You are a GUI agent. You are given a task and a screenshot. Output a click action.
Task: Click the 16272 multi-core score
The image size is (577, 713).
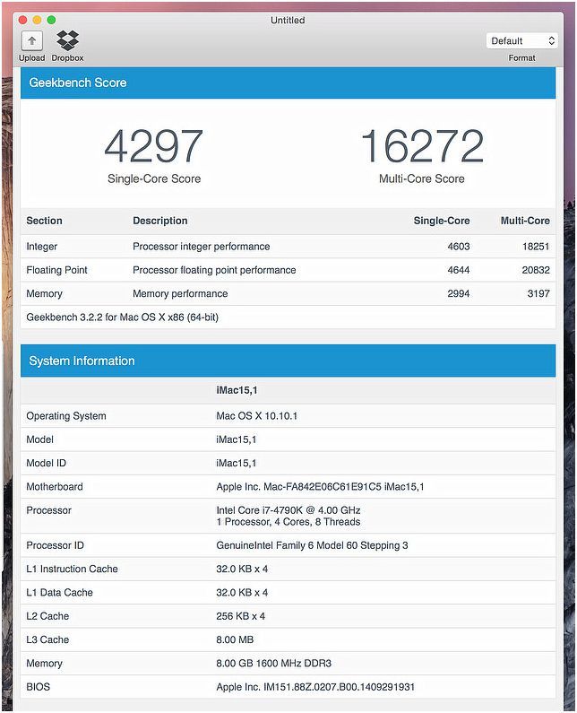pyautogui.click(x=422, y=146)
